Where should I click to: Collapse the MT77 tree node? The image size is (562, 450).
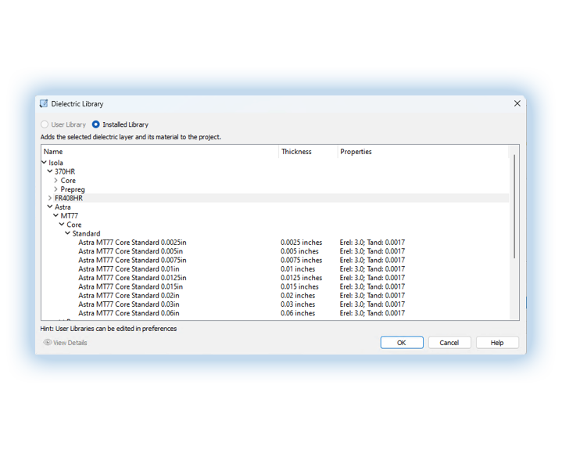coord(55,216)
